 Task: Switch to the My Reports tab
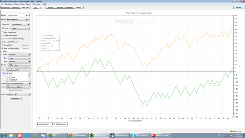(x=69, y=7)
